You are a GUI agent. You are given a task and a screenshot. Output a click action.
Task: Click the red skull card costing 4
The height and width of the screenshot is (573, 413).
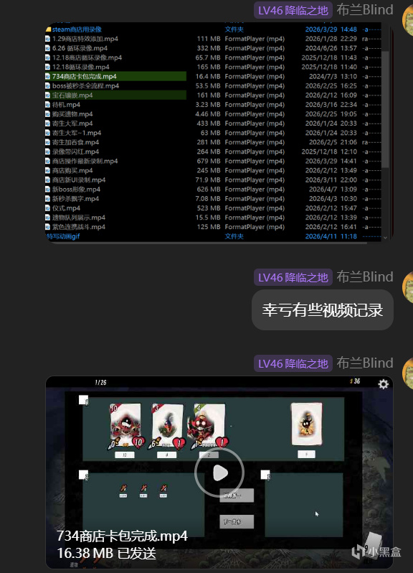[207, 426]
